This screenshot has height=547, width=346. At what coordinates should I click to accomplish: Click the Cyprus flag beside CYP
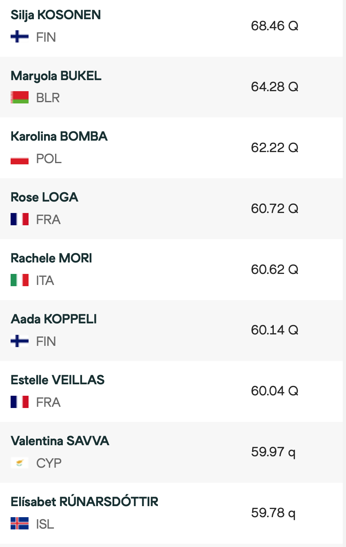coord(20,463)
